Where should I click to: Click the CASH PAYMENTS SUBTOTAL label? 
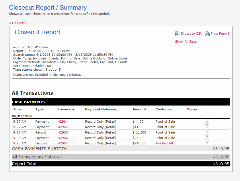40,149
